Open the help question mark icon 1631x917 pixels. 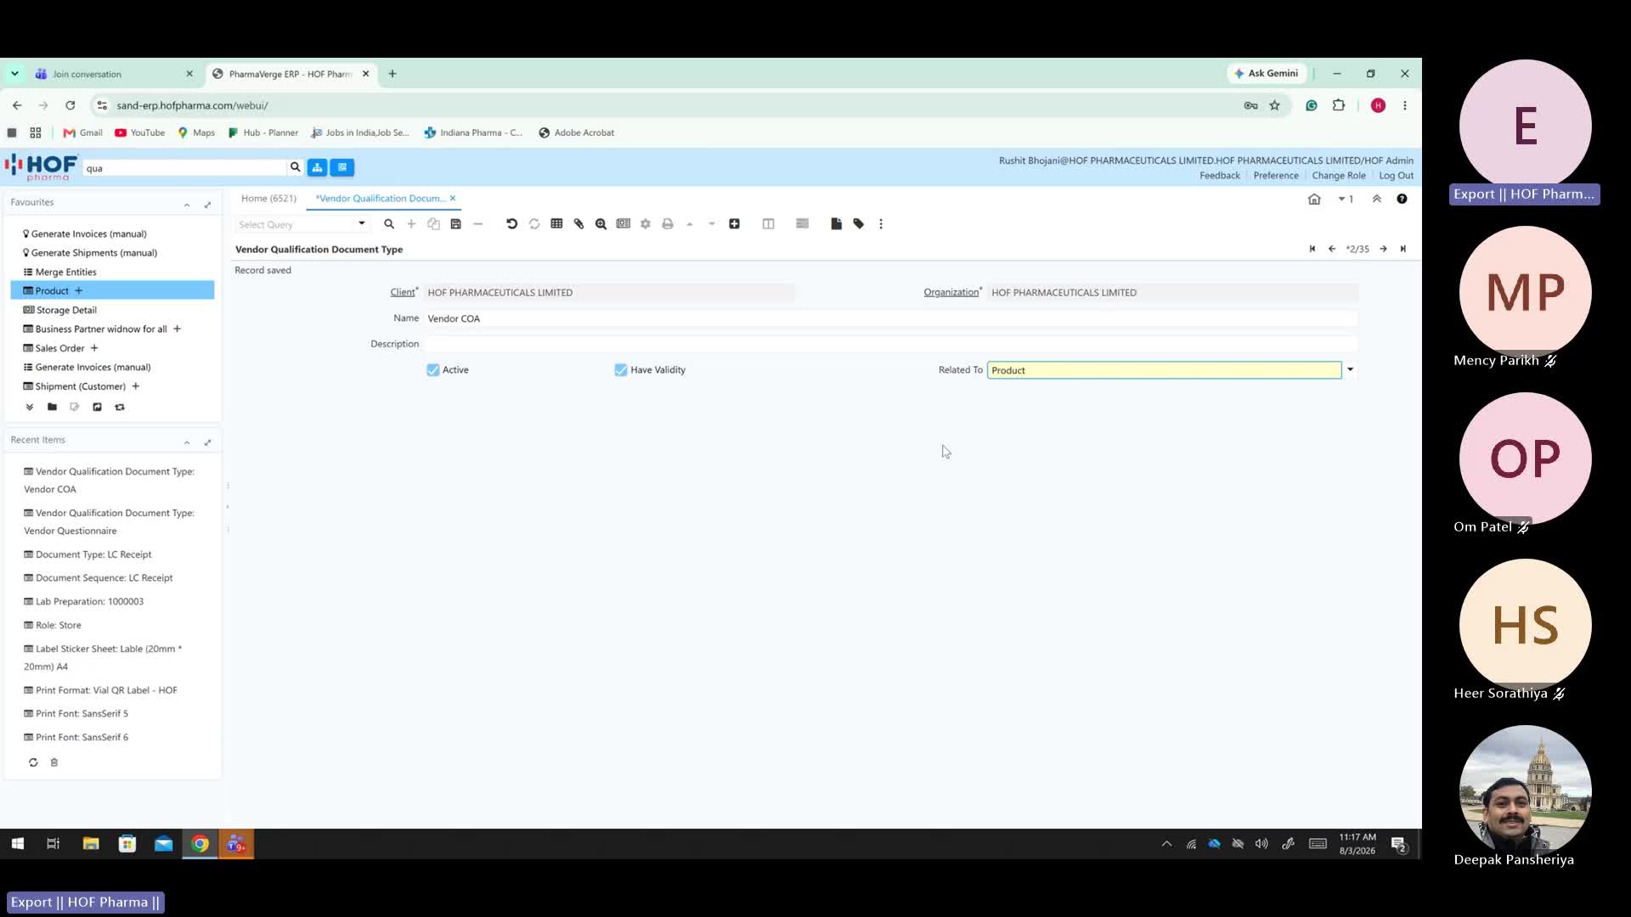[x=1402, y=199]
